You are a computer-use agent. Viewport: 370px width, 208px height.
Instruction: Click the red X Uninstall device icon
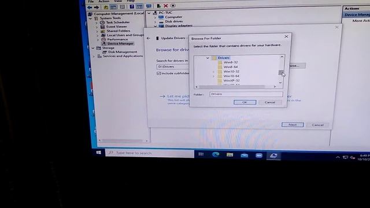[166, 6]
